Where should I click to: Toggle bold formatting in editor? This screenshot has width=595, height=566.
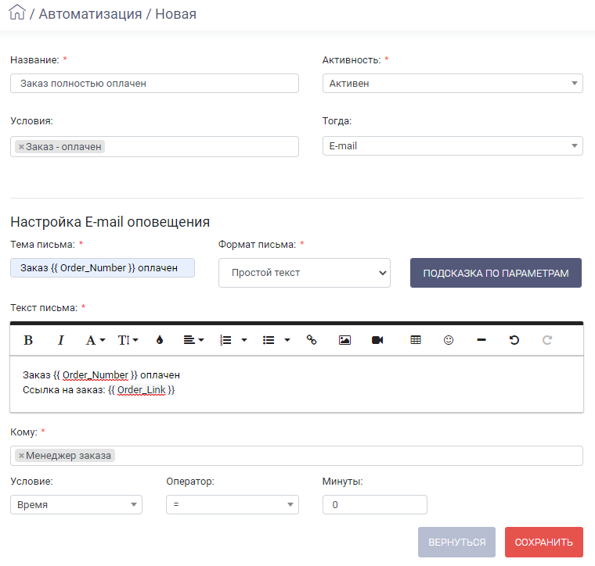tap(28, 340)
